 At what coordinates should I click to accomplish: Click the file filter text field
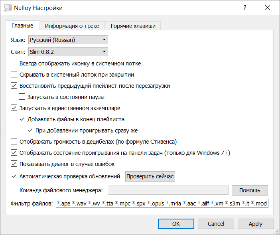pyautogui.click(x=163, y=204)
